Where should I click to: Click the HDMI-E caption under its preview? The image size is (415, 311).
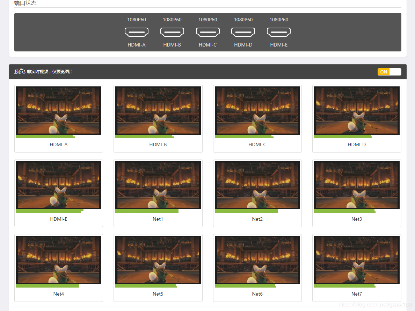coord(59,219)
